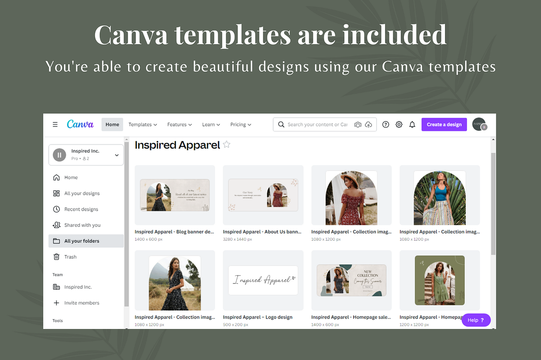Open the green Homepage image thumbnail
Viewport: 541px width, 360px height.
[x=440, y=280]
